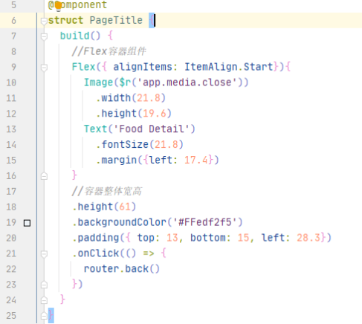This screenshot has width=362, height=324.
Task: Click the .height(19.6) value
Action: pyautogui.click(x=155, y=114)
